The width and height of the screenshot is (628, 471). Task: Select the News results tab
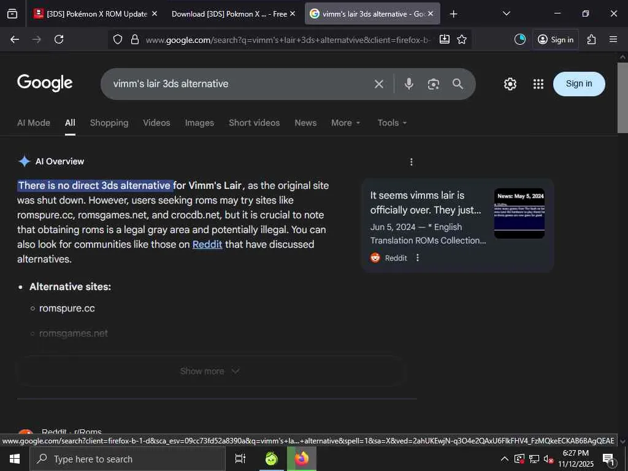tap(305, 123)
